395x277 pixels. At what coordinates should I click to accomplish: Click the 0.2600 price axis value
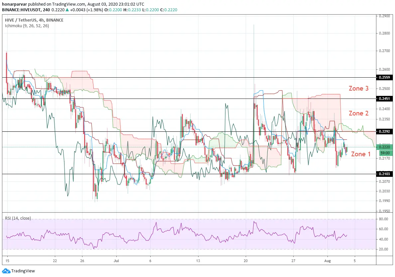tap(384, 69)
